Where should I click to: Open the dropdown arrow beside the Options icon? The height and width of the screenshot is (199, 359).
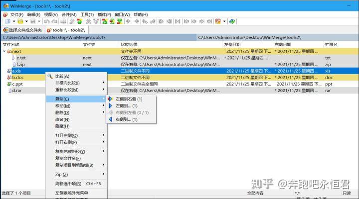[x=224, y=21]
